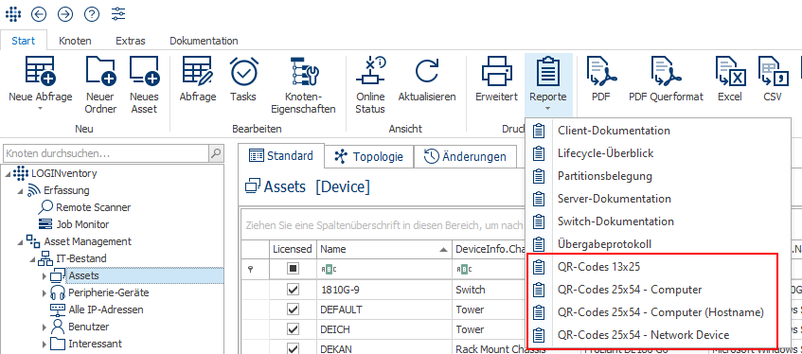Image resolution: width=802 pixels, height=354 pixels.
Task: Switch to the Topologie view tab
Action: click(x=368, y=157)
